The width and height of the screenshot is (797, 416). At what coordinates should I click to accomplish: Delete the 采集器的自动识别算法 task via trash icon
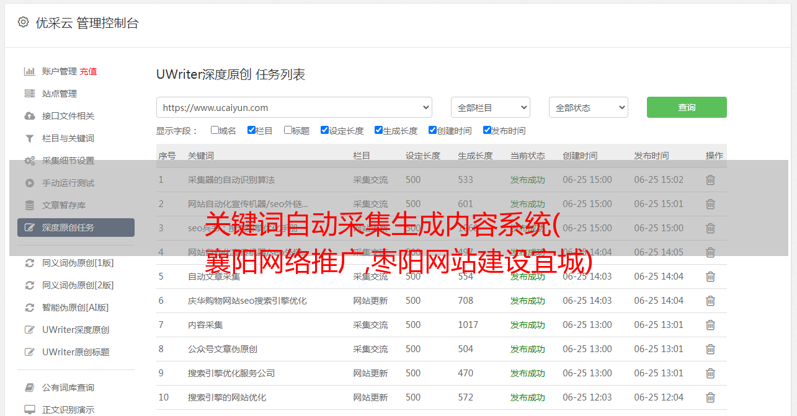coord(710,180)
